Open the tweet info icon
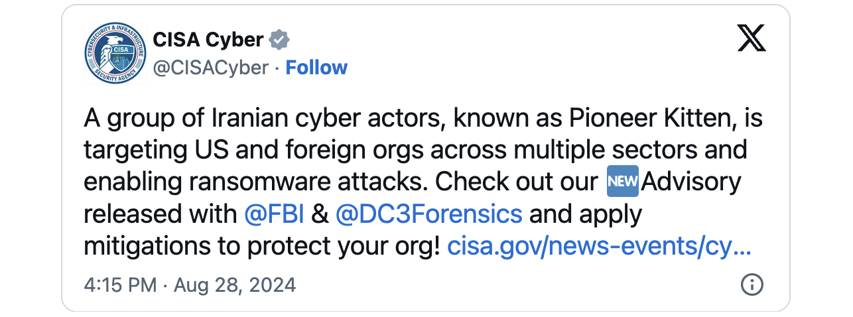The width and height of the screenshot is (853, 317). point(751,285)
